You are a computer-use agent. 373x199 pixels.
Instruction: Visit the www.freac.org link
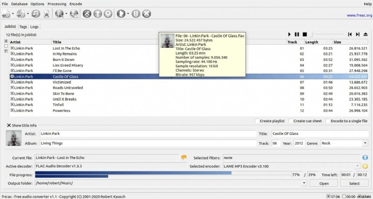[x=359, y=15]
